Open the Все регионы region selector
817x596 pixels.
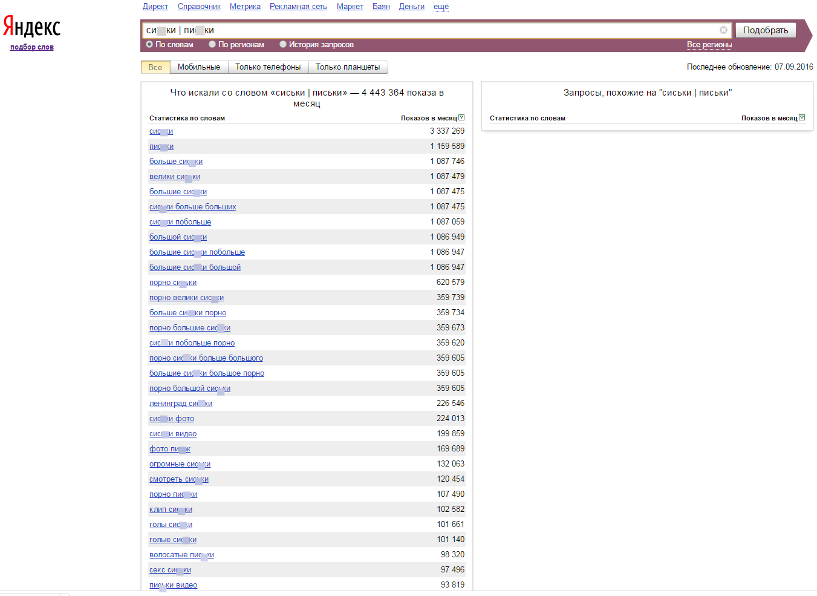[x=709, y=45]
